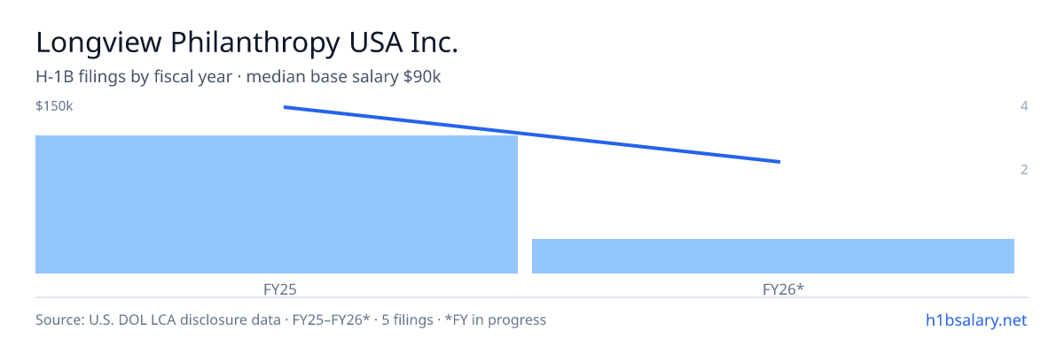Click the h1bsalary.net link
Viewport: 1064px width, 354px height.
pos(974,319)
